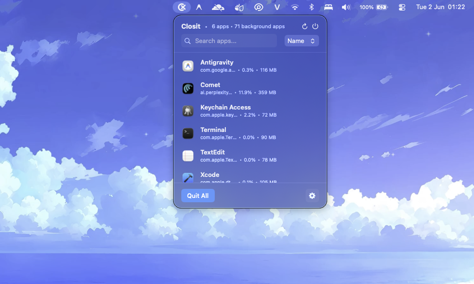Click Keychain Access 2.2% CPU value
474x284 pixels.
[x=250, y=115]
